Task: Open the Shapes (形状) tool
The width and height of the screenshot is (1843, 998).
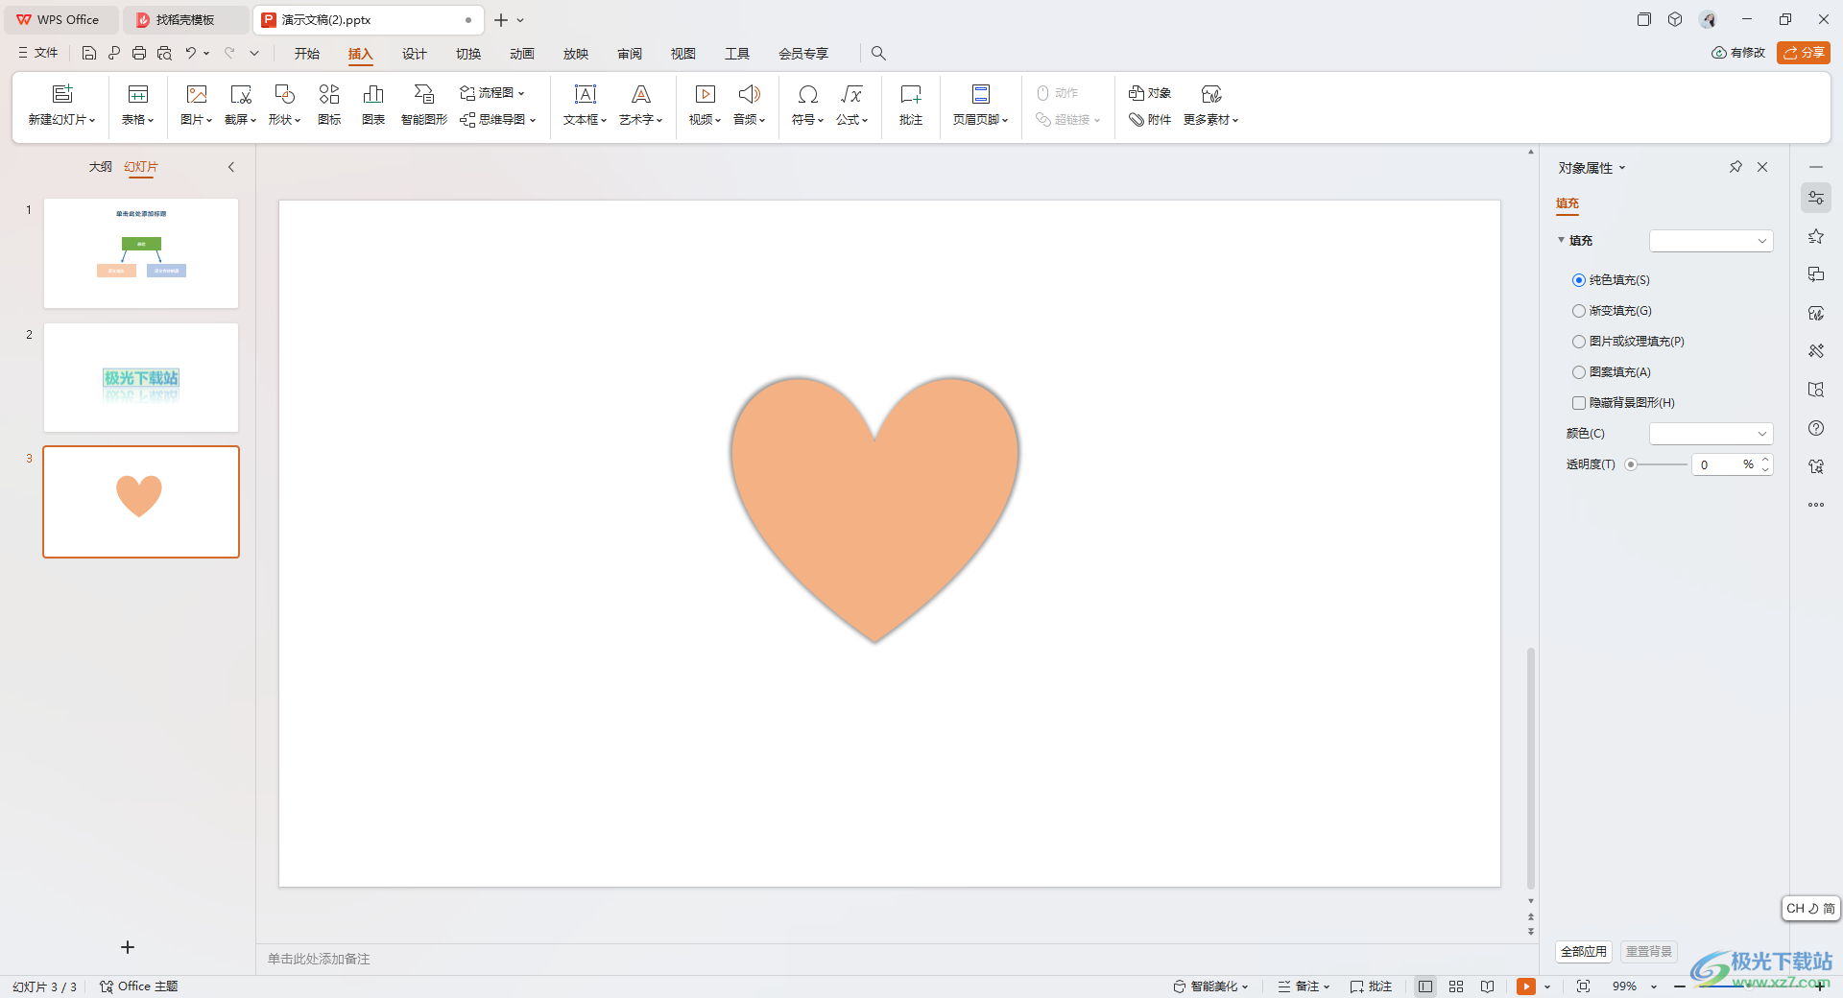Action: pos(284,94)
